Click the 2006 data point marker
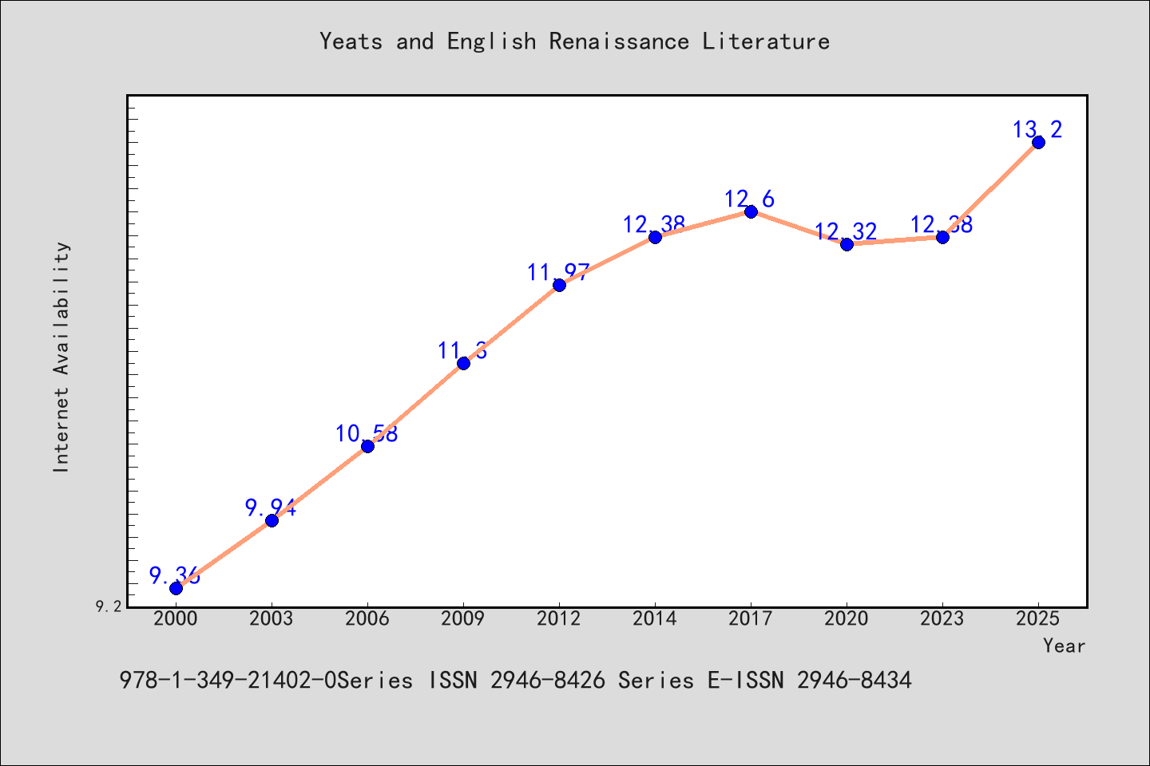The height and width of the screenshot is (766, 1150). tap(367, 446)
